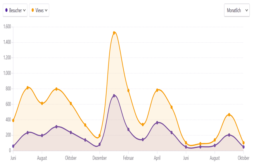Click the purple Besucher point above Februar
Screen dimensions: 254x168
pos(128,130)
